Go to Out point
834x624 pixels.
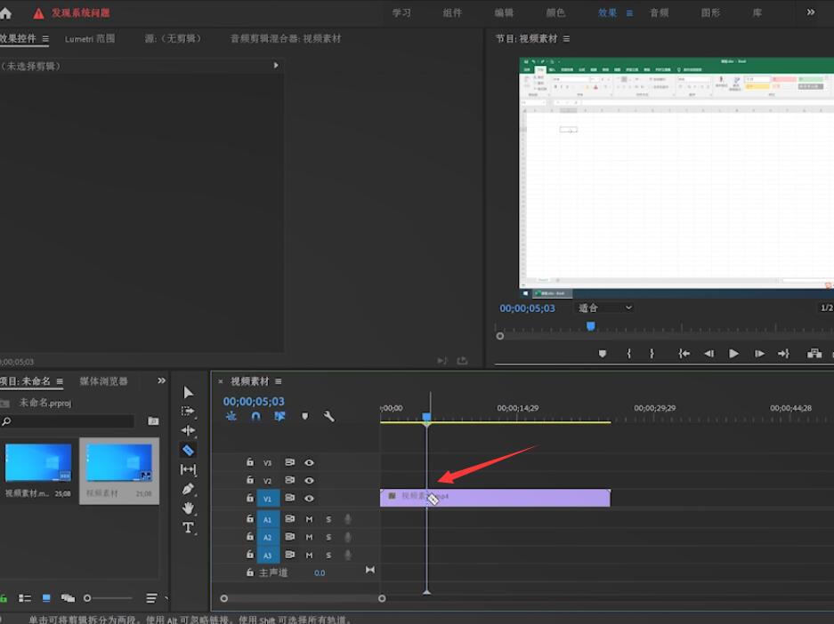(x=783, y=354)
